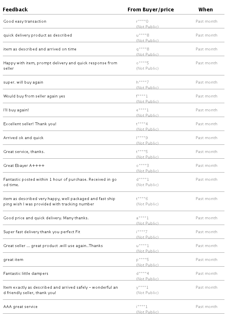The image size is (227, 319).
Task: Select buyer r****0 username
Action: click(142, 21)
